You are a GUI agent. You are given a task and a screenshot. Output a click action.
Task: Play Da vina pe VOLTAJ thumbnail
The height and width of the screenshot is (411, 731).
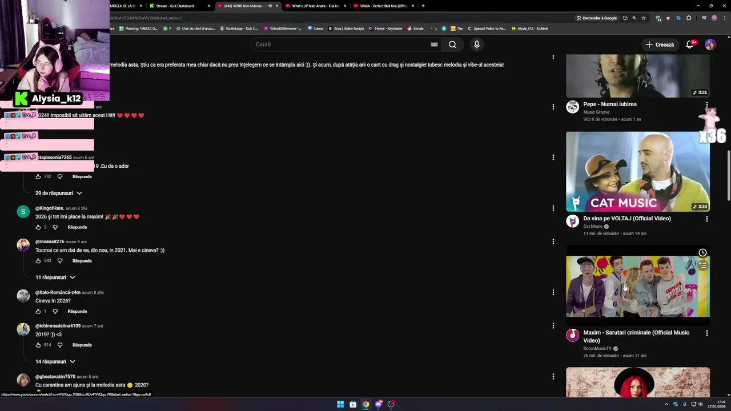[x=638, y=172]
